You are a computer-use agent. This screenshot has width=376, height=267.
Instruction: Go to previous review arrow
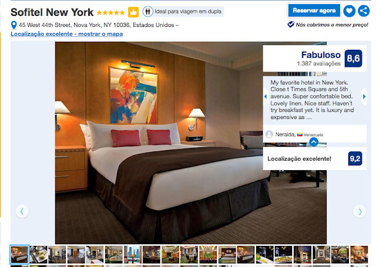(266, 96)
